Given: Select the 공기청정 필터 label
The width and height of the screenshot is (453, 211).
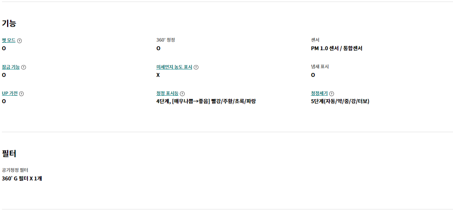Looking at the screenshot, I should click(15, 170).
